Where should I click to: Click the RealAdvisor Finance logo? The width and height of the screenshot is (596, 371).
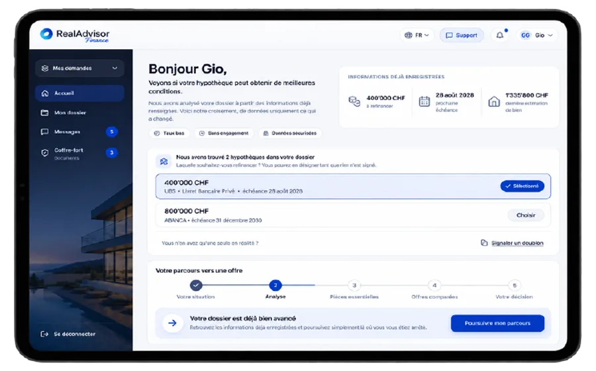click(x=74, y=35)
